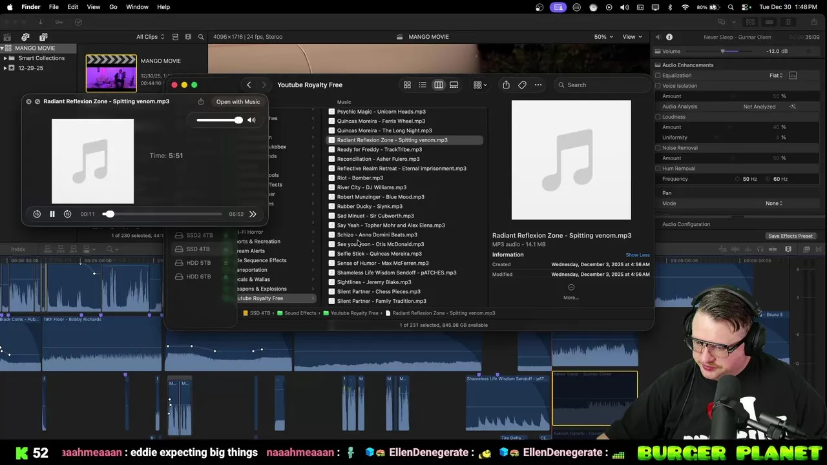Open the viewer 50% zoom dropdown
This screenshot has width=827, height=465.
pyautogui.click(x=603, y=37)
